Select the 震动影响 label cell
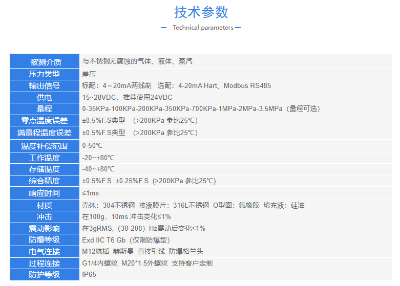 tap(45, 228)
